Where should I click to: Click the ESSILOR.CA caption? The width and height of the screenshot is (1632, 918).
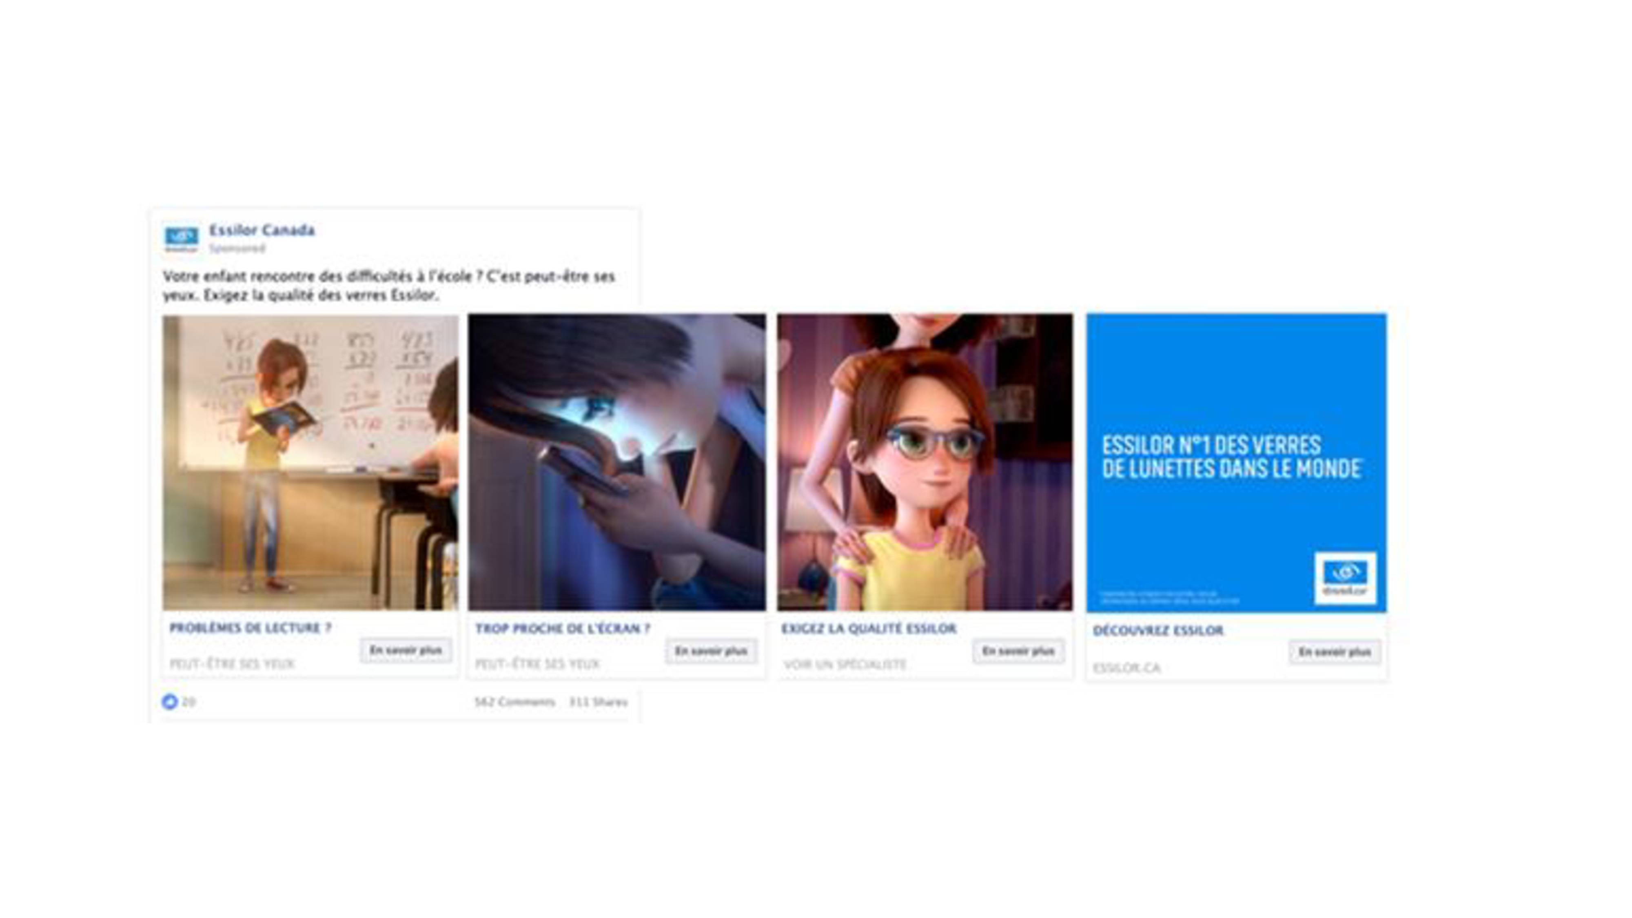tap(1126, 668)
